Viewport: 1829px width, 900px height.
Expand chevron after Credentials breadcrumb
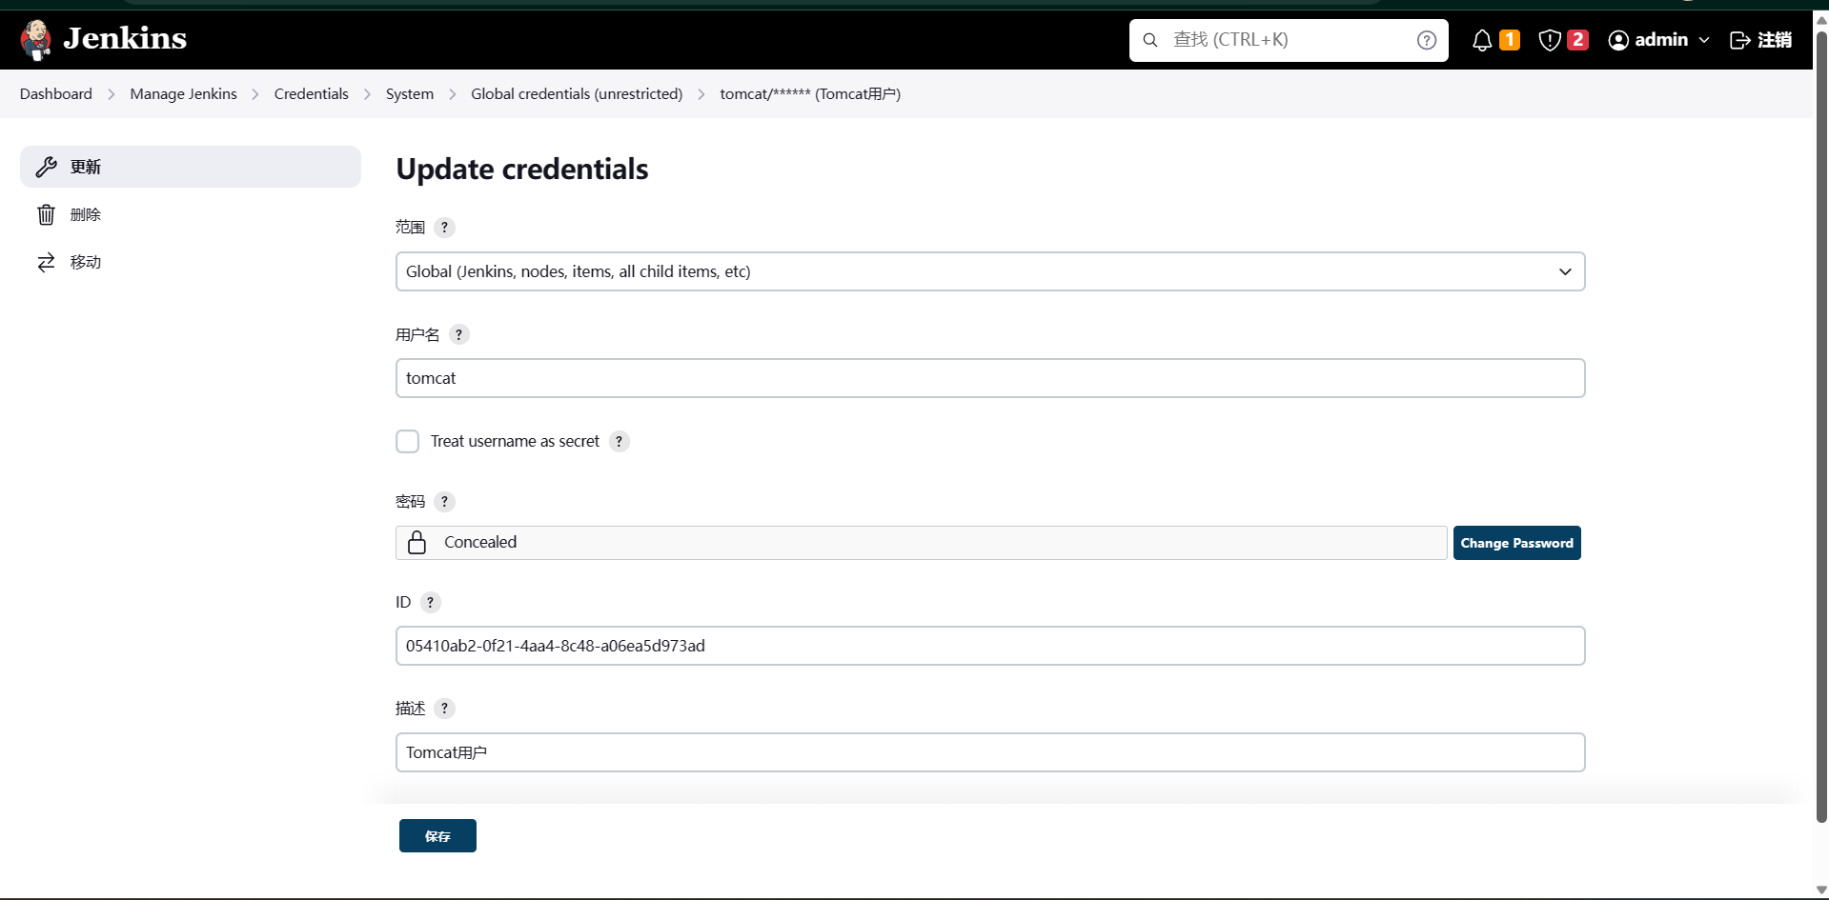coord(367,94)
